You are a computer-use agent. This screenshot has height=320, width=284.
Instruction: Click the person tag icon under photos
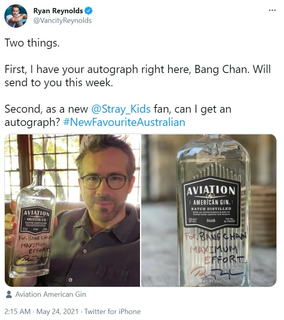click(9, 294)
